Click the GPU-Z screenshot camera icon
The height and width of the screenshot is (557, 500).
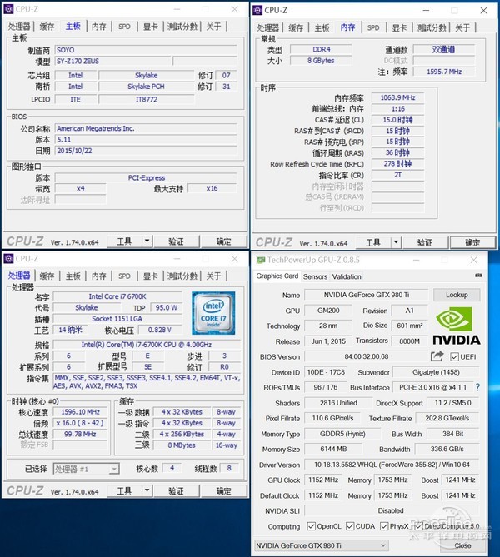pos(478,276)
